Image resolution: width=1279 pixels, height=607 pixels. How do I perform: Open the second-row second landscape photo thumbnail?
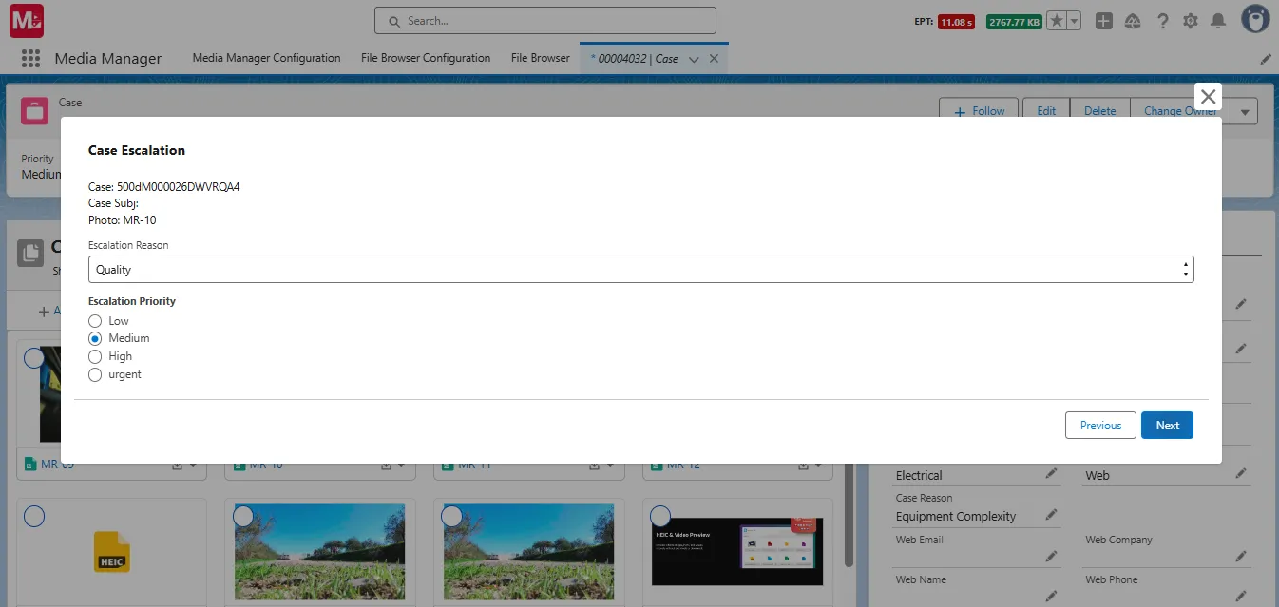click(x=319, y=551)
